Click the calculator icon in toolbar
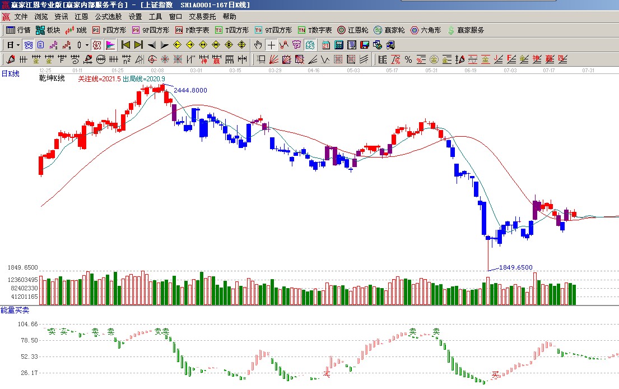 click(x=339, y=45)
